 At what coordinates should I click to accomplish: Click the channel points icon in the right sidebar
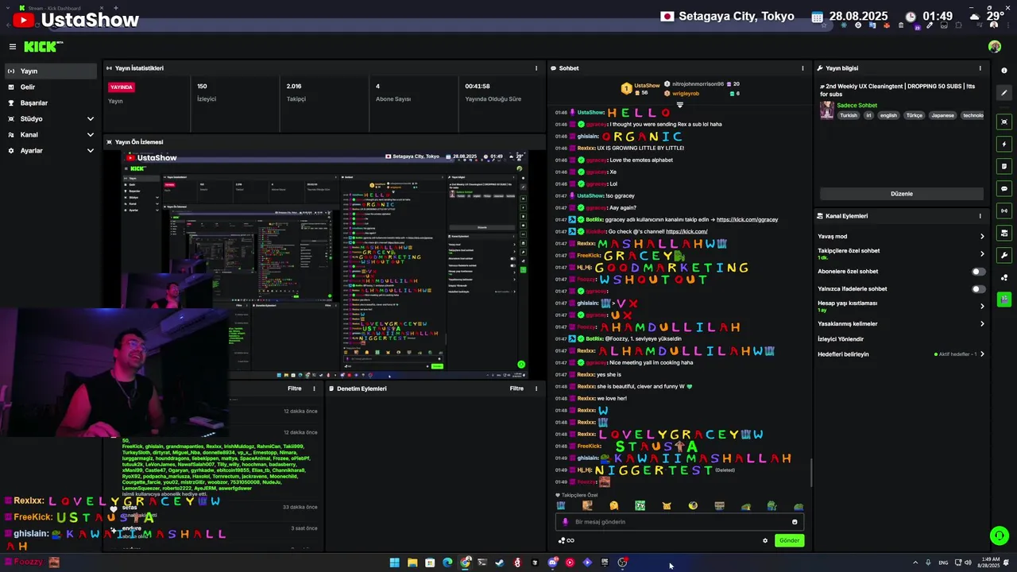1004,277
